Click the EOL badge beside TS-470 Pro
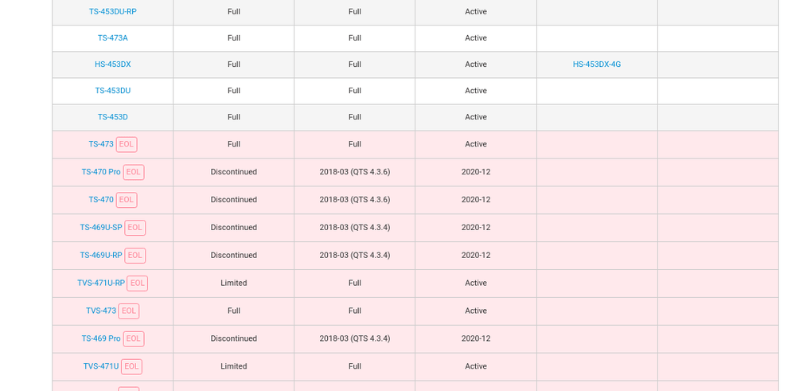 pos(134,172)
